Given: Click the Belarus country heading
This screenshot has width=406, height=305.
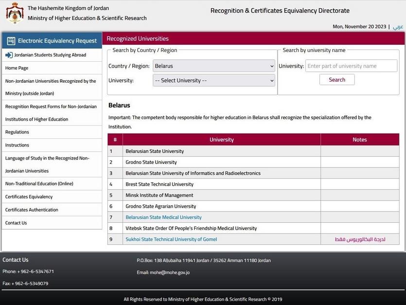Looking at the screenshot, I should click(119, 105).
